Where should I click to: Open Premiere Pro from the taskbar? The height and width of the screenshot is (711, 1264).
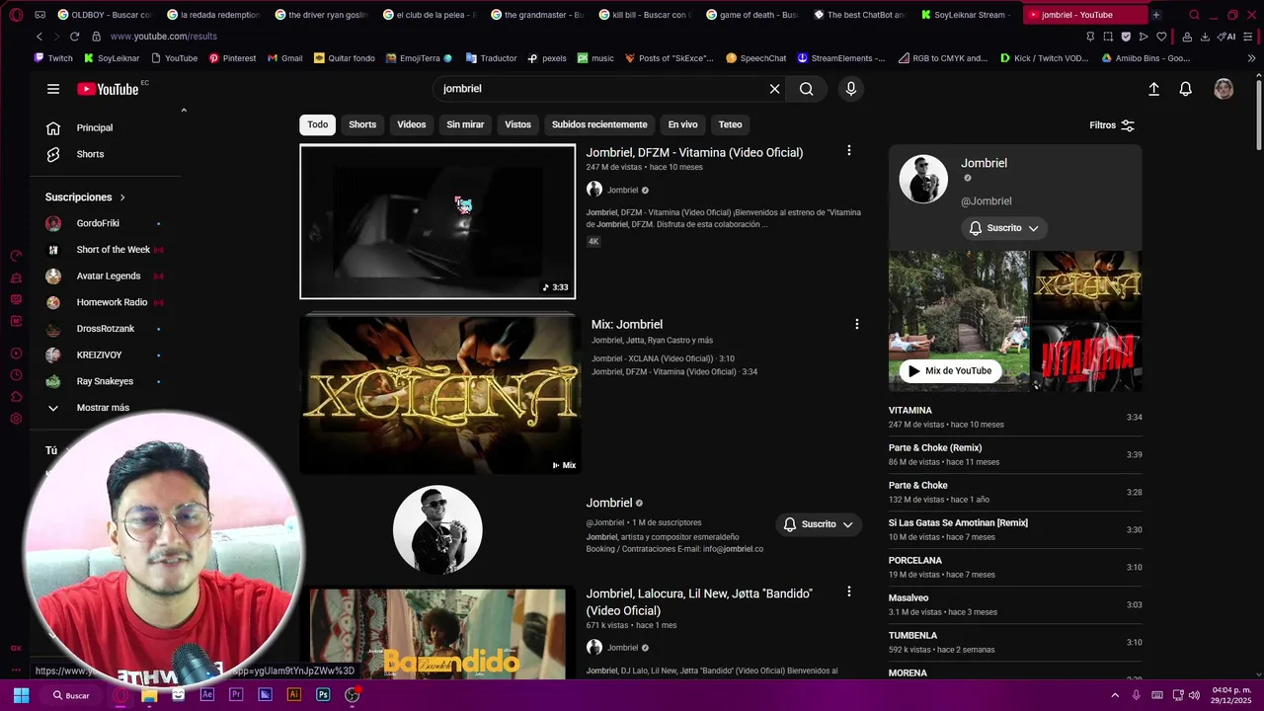(236, 695)
